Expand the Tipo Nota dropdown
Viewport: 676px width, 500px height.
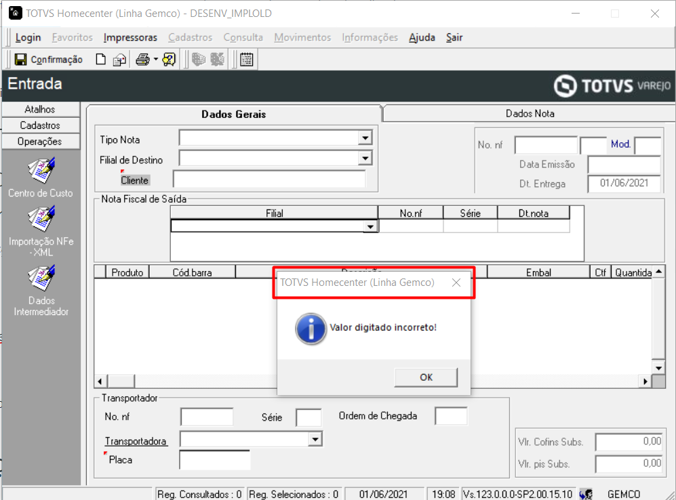pyautogui.click(x=365, y=138)
